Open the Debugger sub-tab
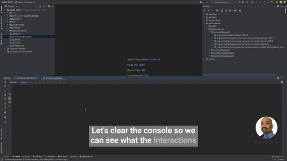 coord(13,82)
